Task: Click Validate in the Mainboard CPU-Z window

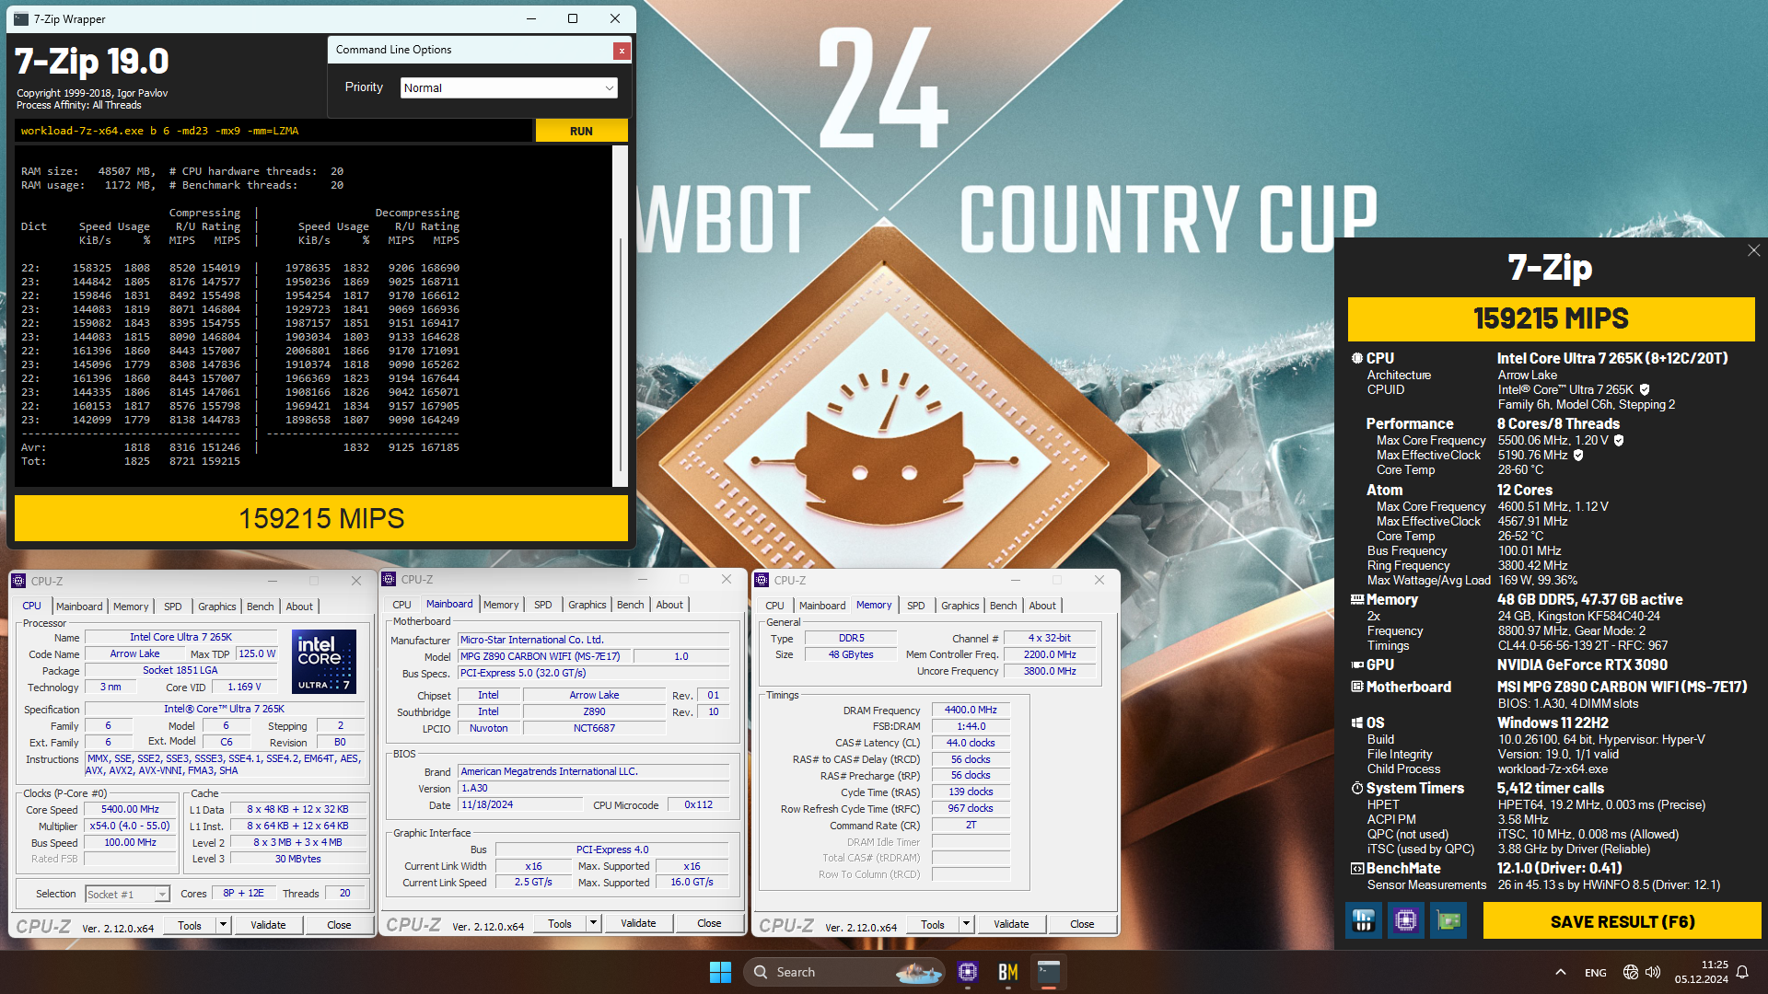Action: (638, 923)
